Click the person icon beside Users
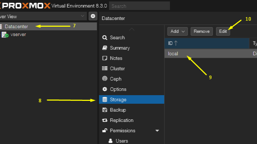257x144 pixels. coord(111,141)
